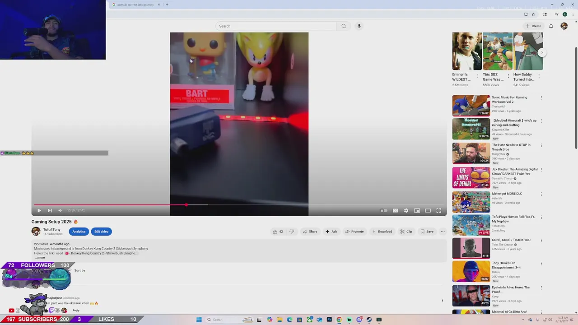Search with your voice microphone
Screen dimensions: 578x325
tap(359, 26)
